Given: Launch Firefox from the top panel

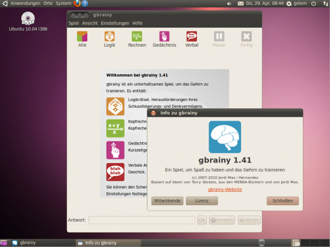Looking at the screenshot, I should pos(77,3).
